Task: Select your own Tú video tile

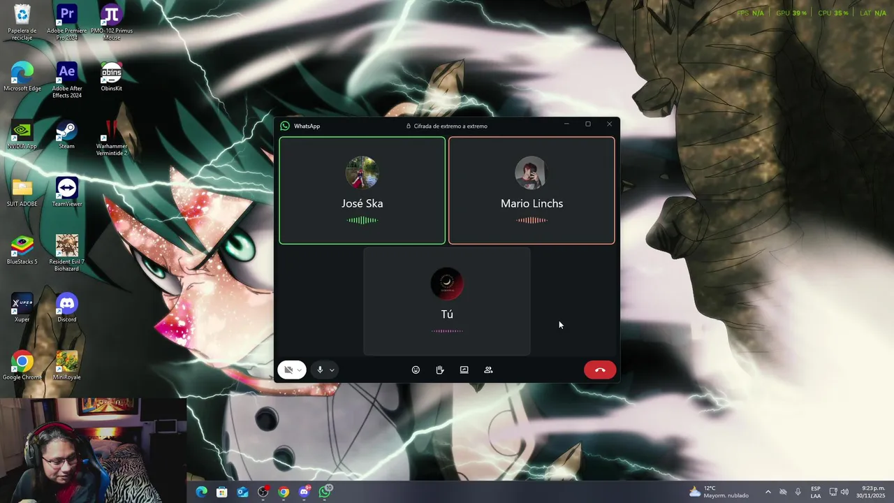Action: coord(447,302)
